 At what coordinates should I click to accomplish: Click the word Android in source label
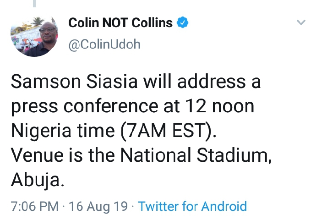pyautogui.click(x=224, y=206)
